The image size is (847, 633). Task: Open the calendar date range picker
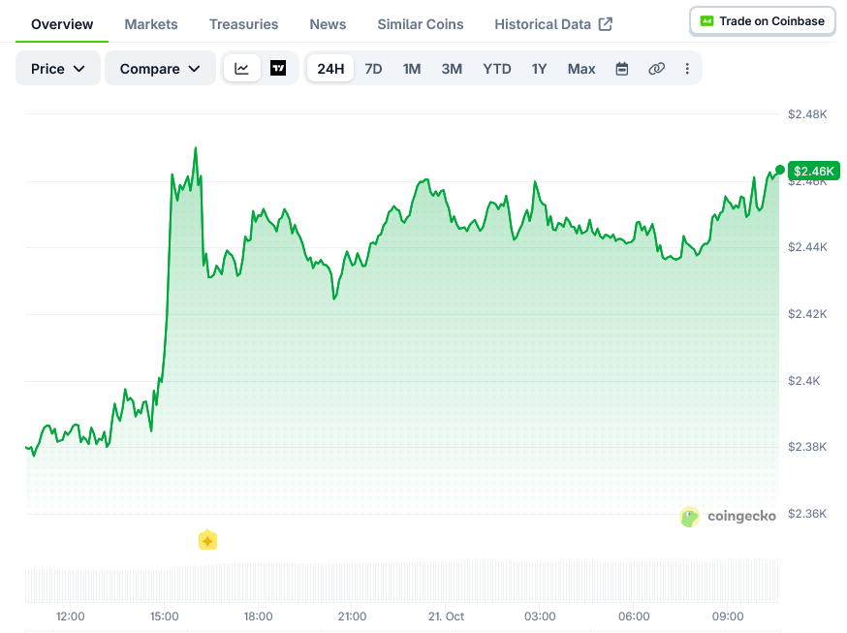pos(622,69)
